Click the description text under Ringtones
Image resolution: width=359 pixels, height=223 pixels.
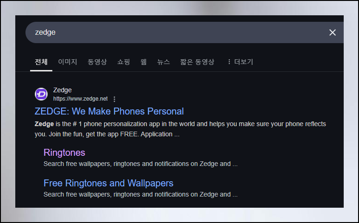pyautogui.click(x=140, y=164)
